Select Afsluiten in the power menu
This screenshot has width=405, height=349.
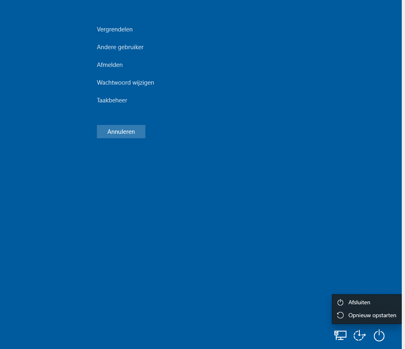pyautogui.click(x=359, y=302)
